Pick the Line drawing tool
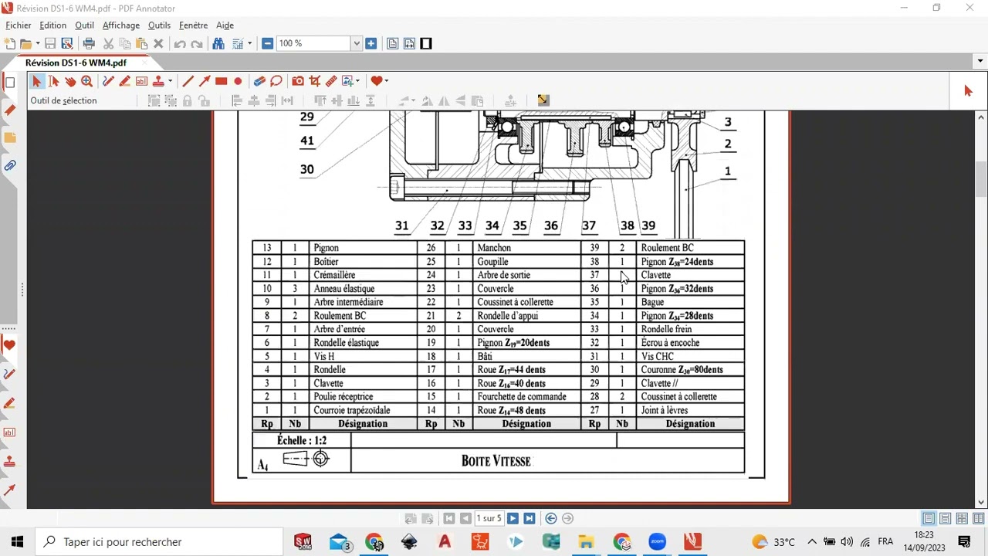The image size is (988, 556). (188, 81)
